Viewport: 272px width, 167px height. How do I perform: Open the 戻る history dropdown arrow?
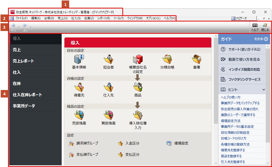click(19, 27)
